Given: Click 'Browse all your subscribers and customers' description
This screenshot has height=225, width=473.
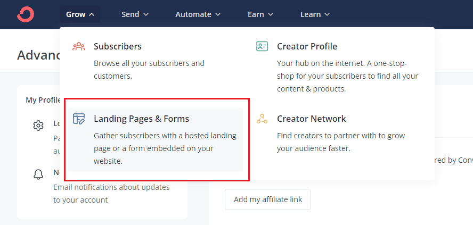Looking at the screenshot, I should click(149, 70).
